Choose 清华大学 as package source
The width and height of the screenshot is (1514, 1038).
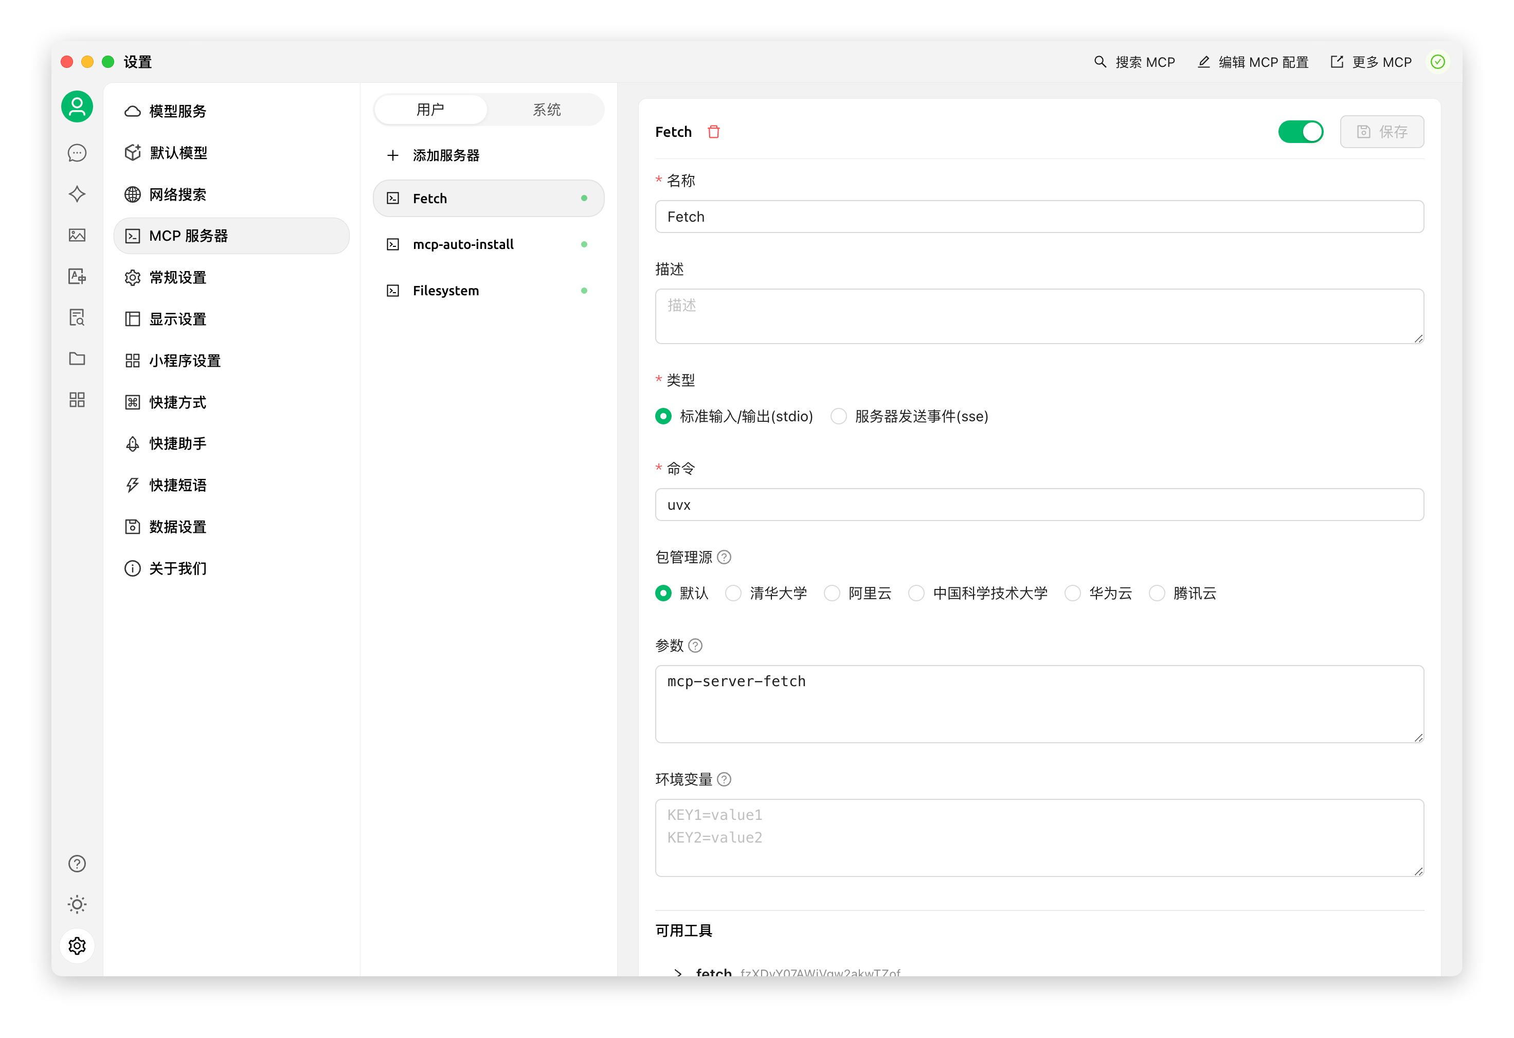[x=733, y=593]
